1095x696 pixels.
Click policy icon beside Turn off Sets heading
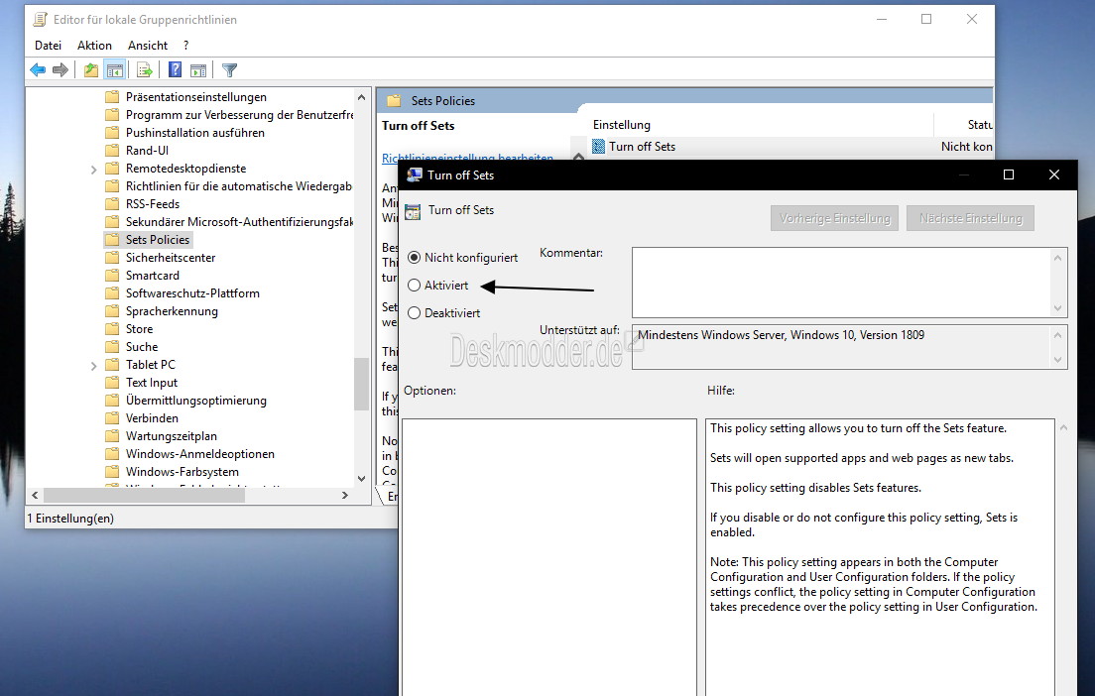pyautogui.click(x=413, y=211)
